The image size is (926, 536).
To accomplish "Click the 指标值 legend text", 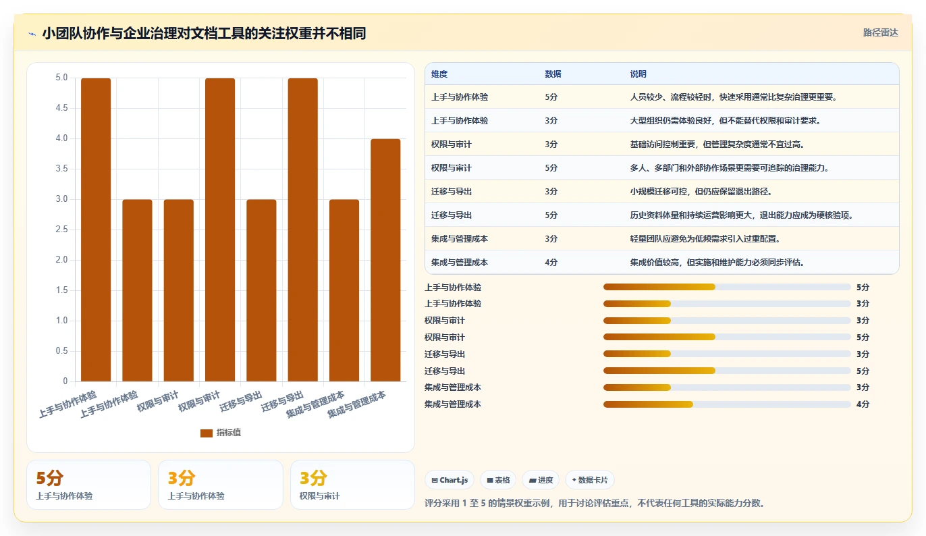I will (229, 433).
